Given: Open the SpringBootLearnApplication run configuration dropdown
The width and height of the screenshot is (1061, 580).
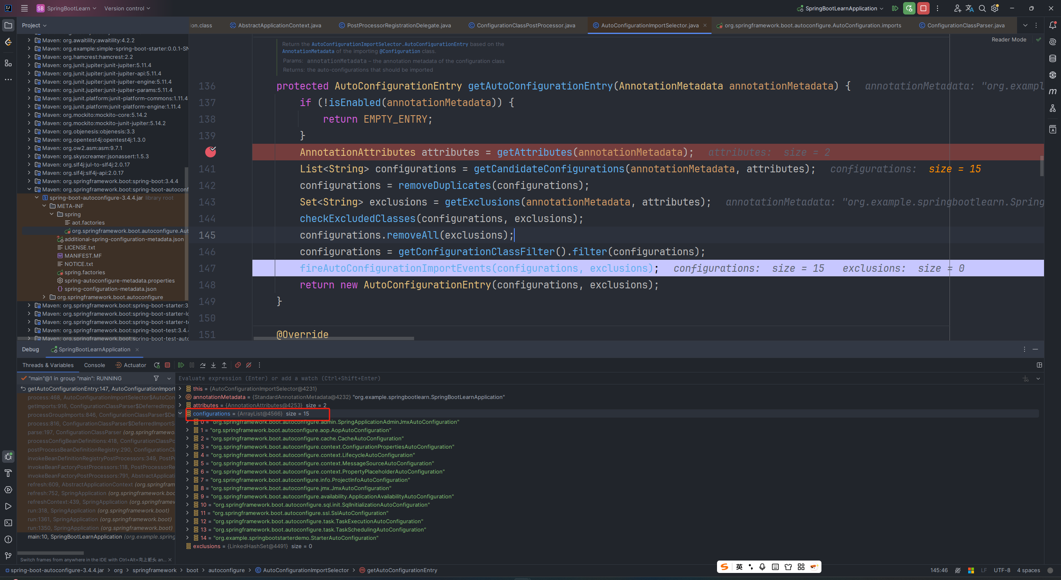Looking at the screenshot, I should point(841,8).
